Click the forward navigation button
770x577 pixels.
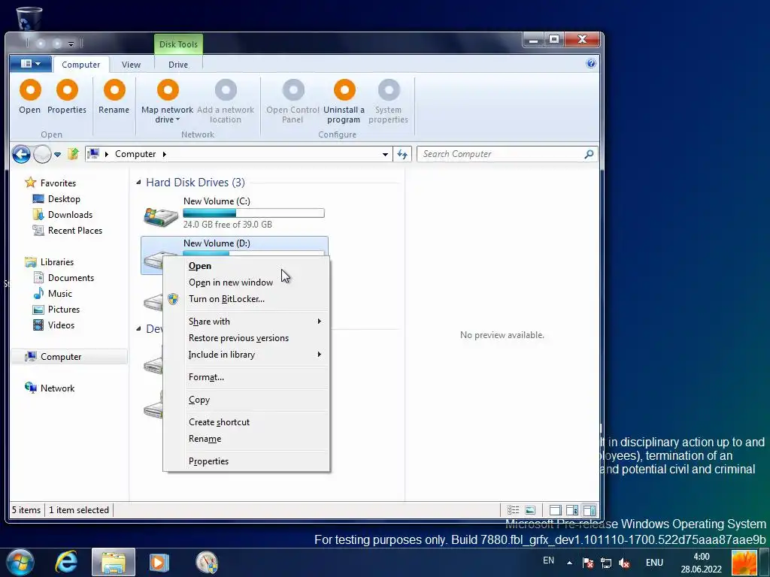(x=42, y=154)
